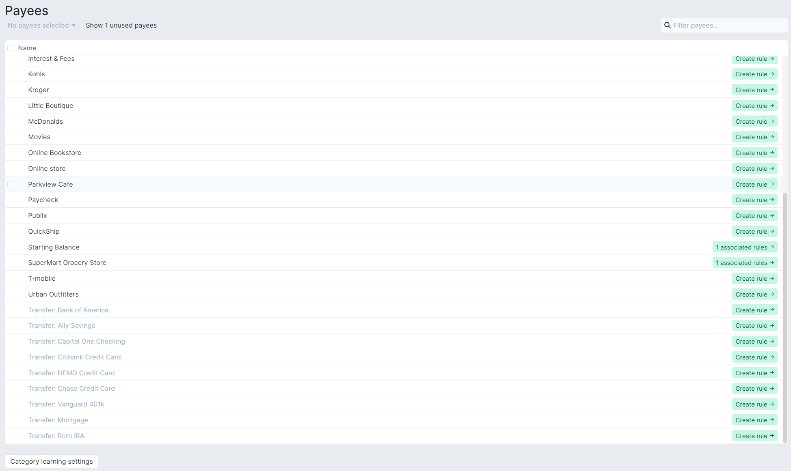Toggle the select-all checkbox beside Name
Viewport: 791px width, 471px height.
(11, 48)
